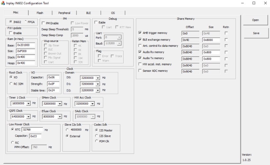The height and width of the screenshot is (165, 270).
Task: Uncheck AHB trigger memroy checkbox
Action: [x=140, y=33]
